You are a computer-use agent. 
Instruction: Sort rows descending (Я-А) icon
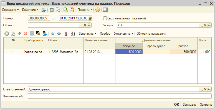pyautogui.click(x=73, y=34)
